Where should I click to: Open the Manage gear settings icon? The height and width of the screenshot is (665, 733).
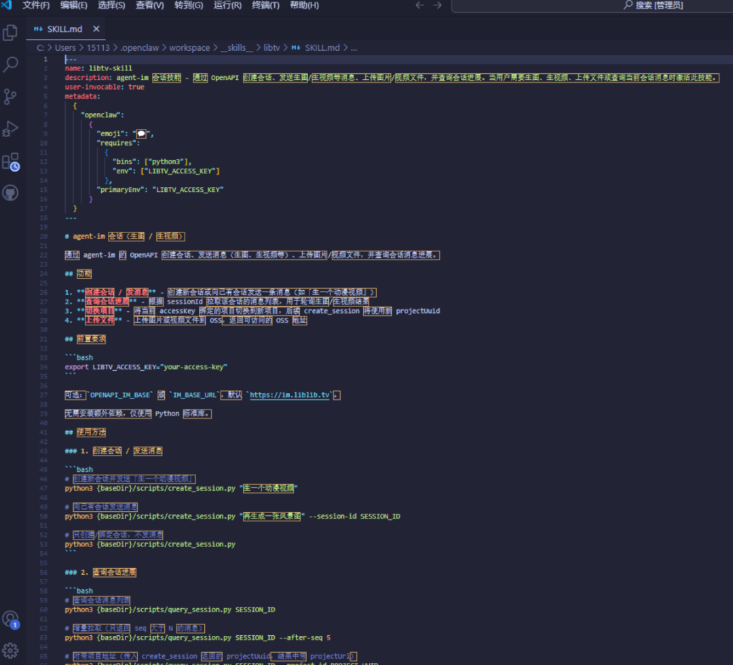click(10, 651)
